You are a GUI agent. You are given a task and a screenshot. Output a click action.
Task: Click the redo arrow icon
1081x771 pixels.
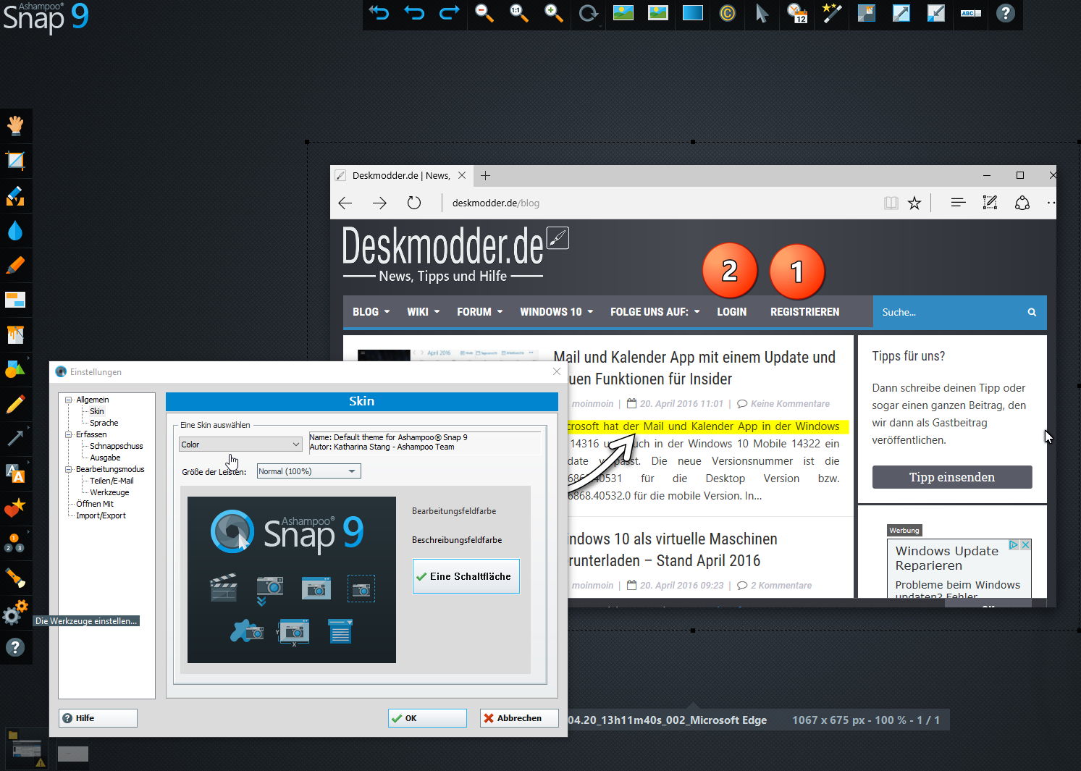450,13
